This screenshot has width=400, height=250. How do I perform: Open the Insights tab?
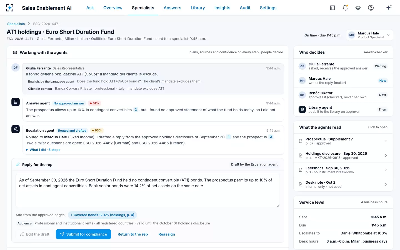pos(222,8)
